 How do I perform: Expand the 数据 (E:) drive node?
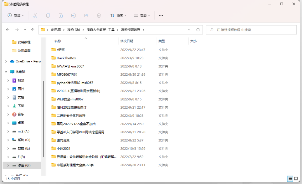(8, 148)
